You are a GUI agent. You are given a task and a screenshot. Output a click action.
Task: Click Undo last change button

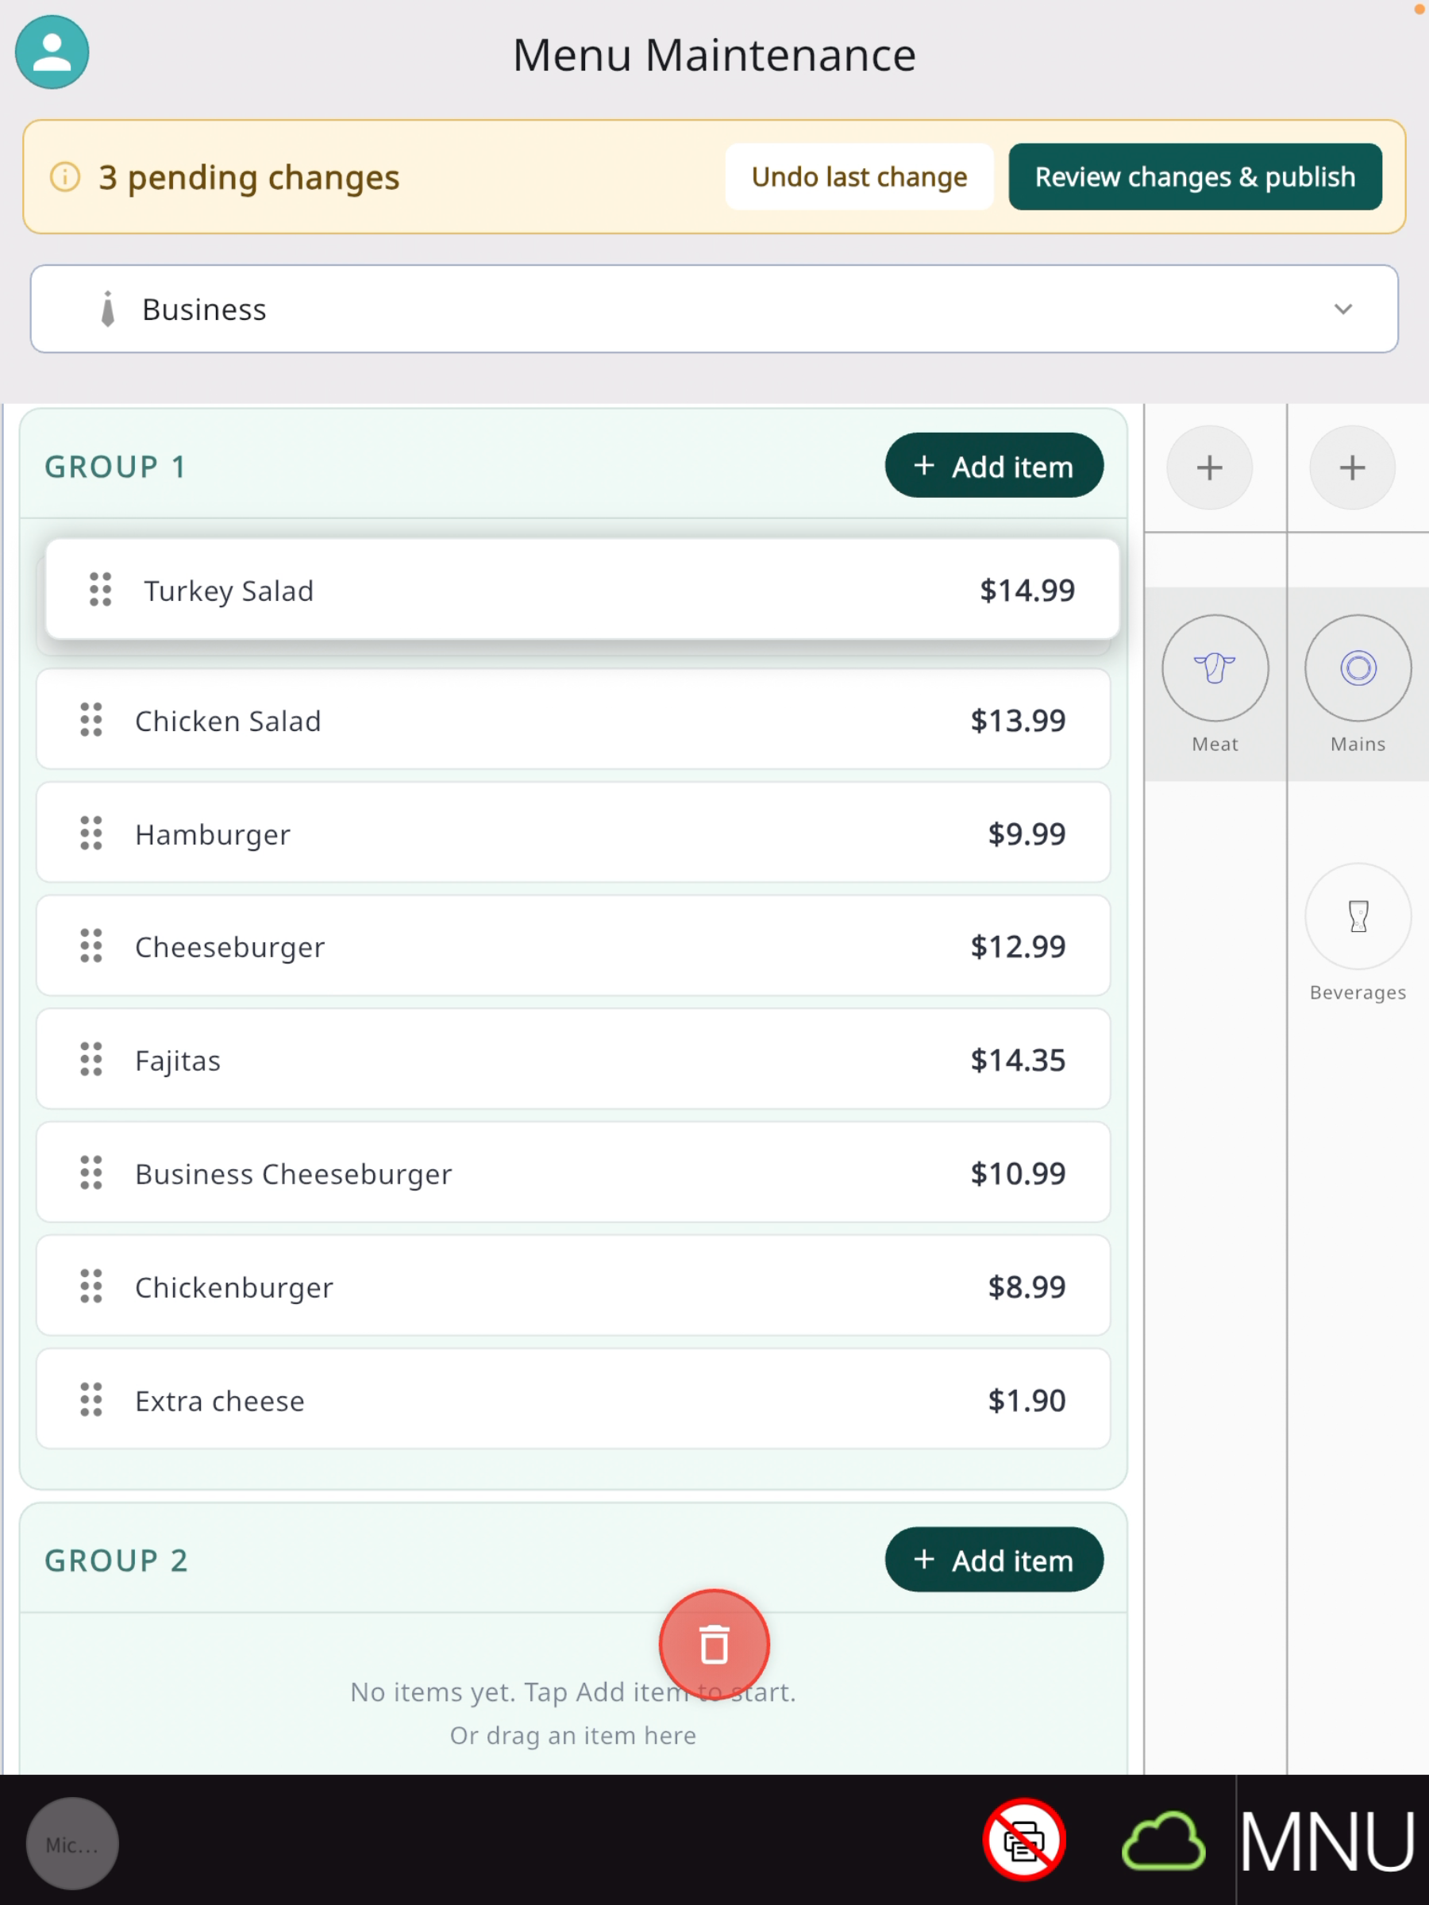[x=859, y=176]
